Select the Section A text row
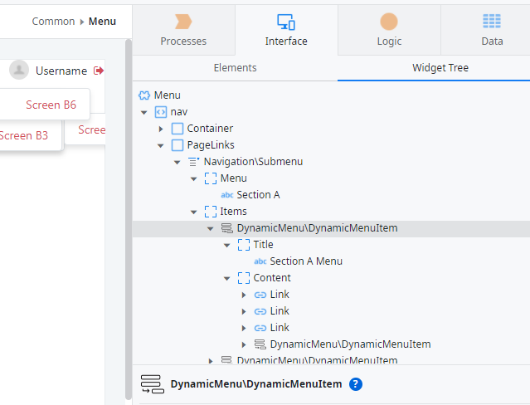 point(331,195)
